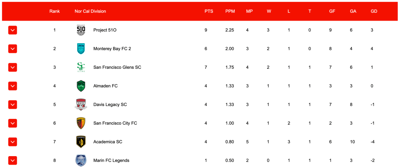Sort by the PPM column header
Image resolution: width=399 pixels, height=167 pixels.
pos(230,11)
